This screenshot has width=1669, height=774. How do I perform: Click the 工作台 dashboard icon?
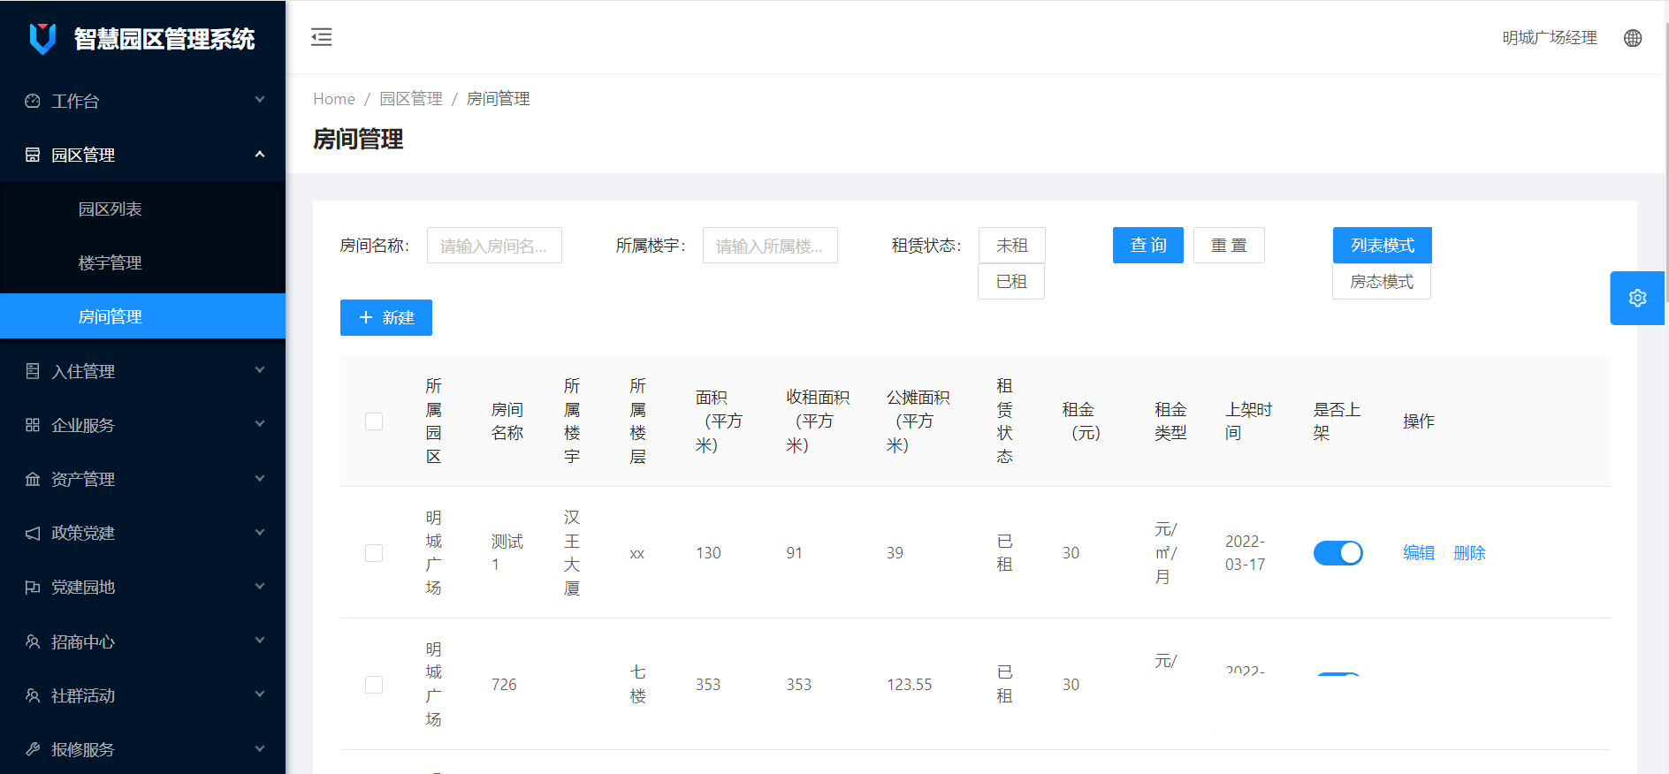[33, 101]
